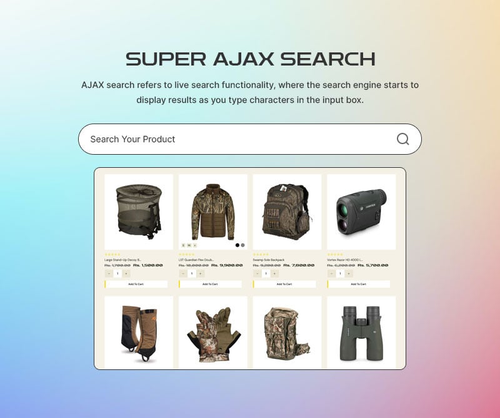Increase quantity for Vortex Razor HD rangefinder
The width and height of the screenshot is (500, 418).
[349, 273]
